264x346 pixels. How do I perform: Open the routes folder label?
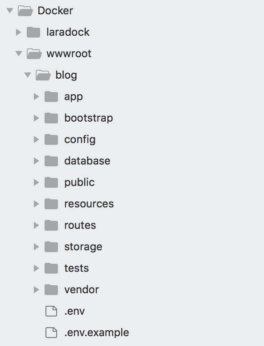(x=80, y=225)
